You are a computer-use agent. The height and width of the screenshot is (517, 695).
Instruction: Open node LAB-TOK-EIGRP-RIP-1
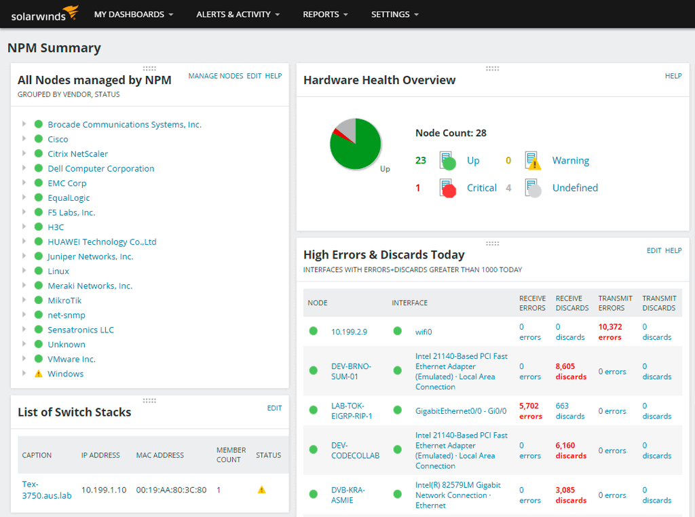click(x=352, y=410)
